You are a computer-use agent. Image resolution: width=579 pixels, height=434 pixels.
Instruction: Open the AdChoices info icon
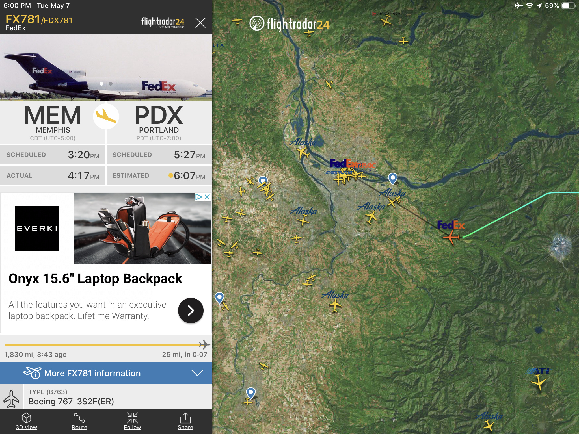(x=199, y=197)
